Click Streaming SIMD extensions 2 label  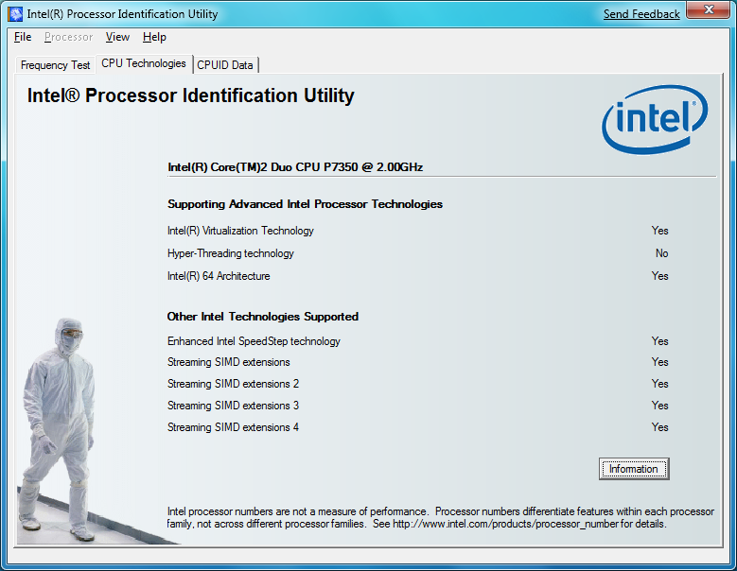point(233,384)
